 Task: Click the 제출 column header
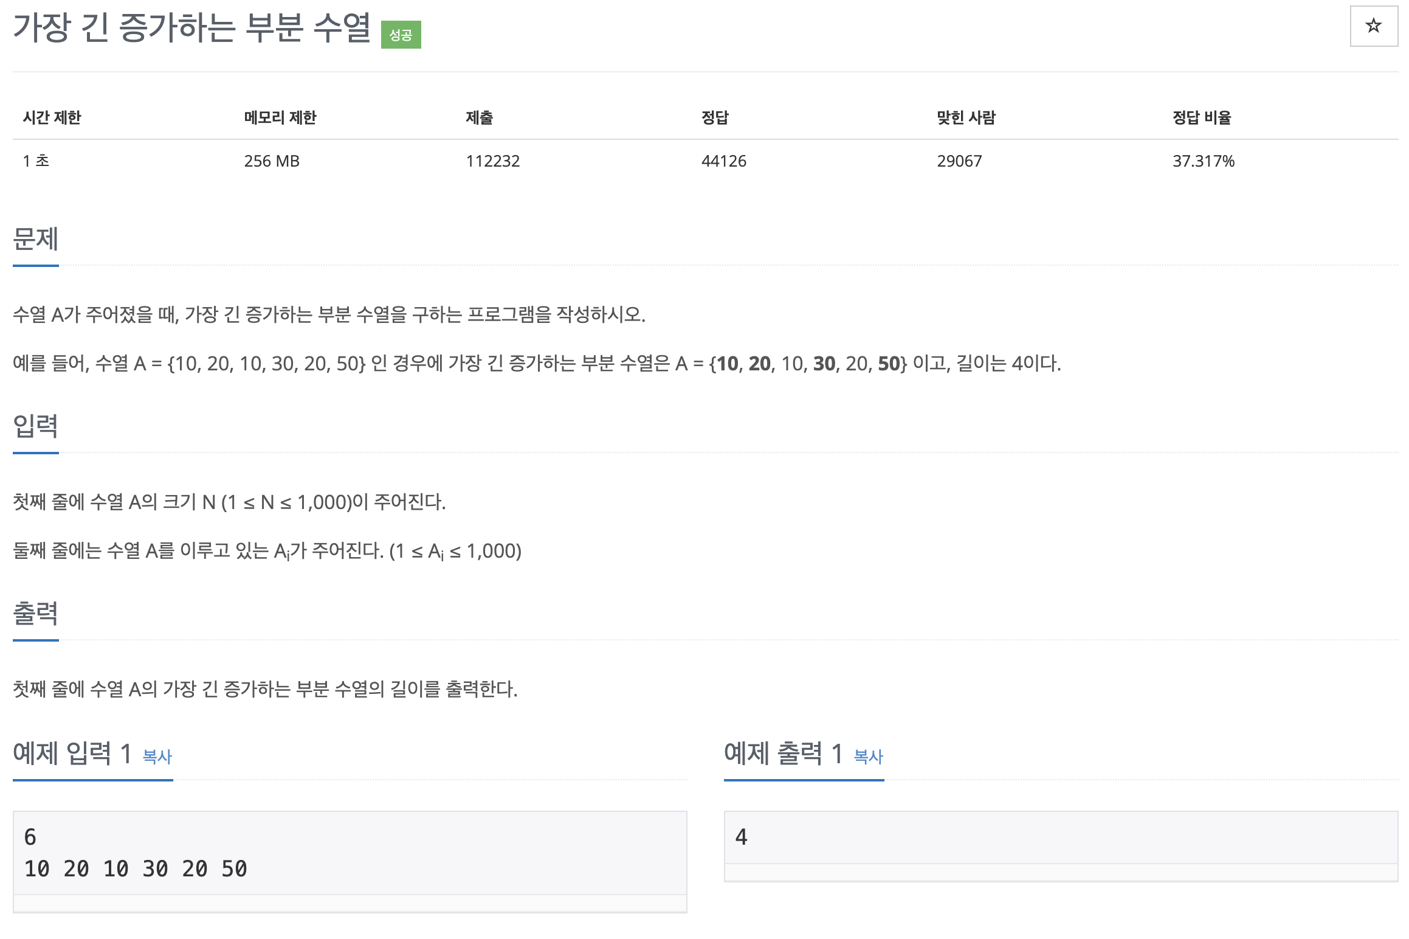click(480, 117)
